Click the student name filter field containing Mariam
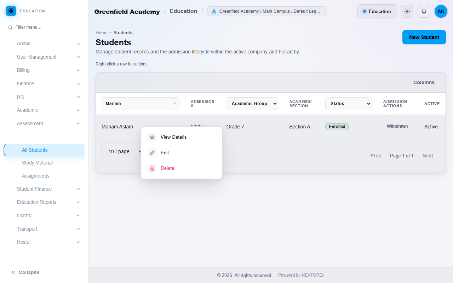Screen dimensions: 453x283 (x=141, y=104)
